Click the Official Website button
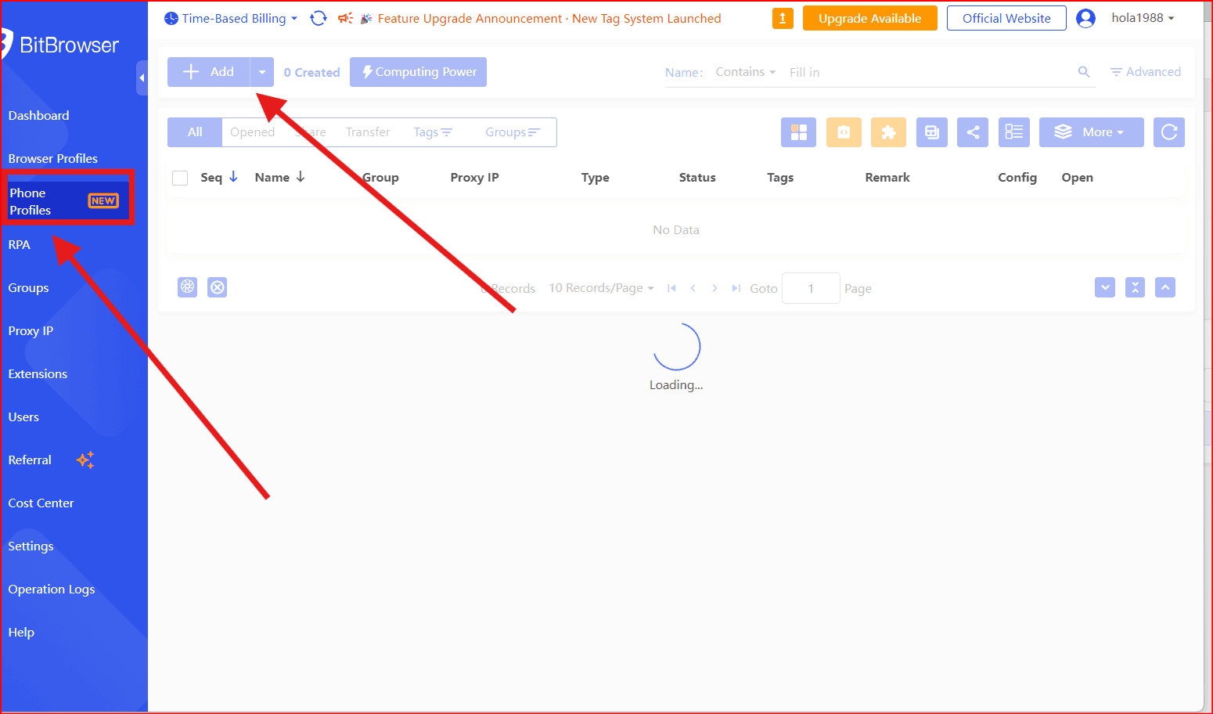The image size is (1213, 714). [x=1006, y=18]
